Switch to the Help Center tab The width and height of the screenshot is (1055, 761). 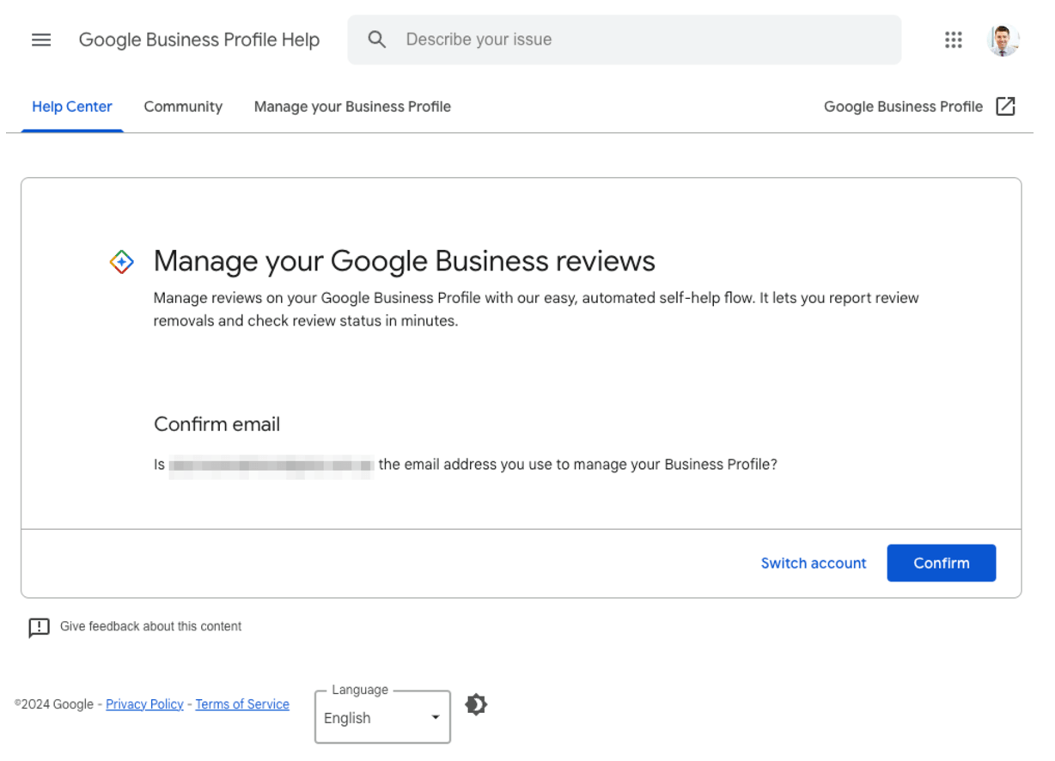(72, 107)
